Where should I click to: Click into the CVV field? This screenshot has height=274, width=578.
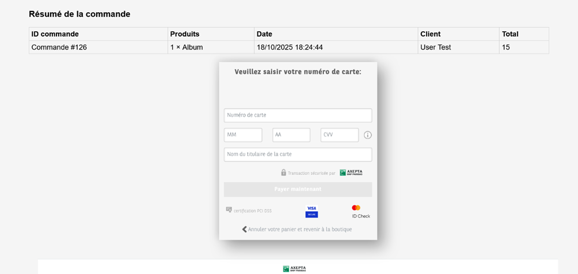point(340,135)
